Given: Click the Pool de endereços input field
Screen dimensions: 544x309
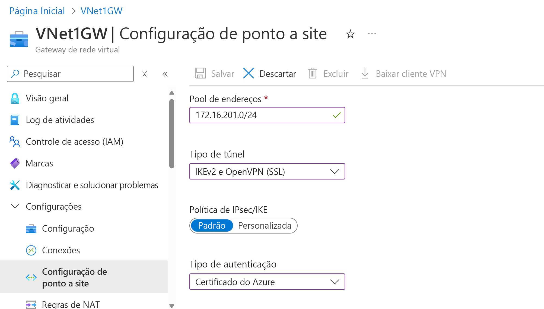Looking at the screenshot, I should click(x=260, y=115).
